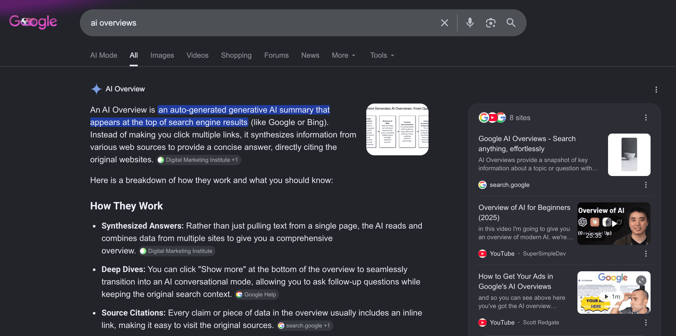Open 'Google AI Overviews - Search anything, effortlessly' link
Viewport: 676px width, 336px height.
pyautogui.click(x=527, y=143)
